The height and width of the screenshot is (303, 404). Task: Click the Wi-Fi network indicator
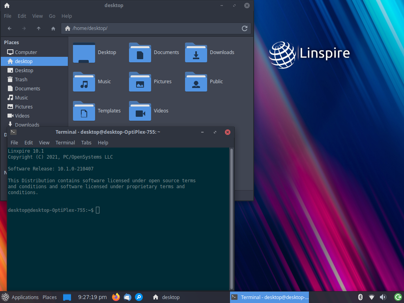click(x=371, y=297)
